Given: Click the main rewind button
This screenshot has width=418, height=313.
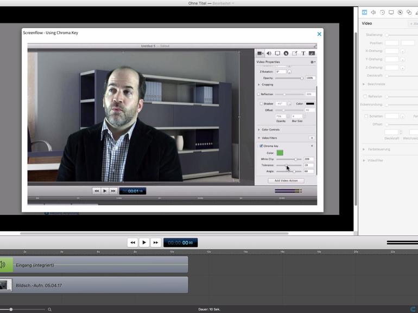Looking at the screenshot, I should [132, 243].
